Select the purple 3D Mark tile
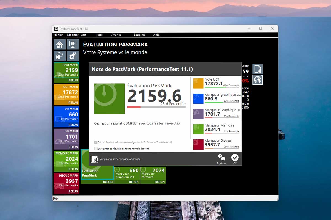331x220 pixels. pyautogui.click(x=66, y=136)
